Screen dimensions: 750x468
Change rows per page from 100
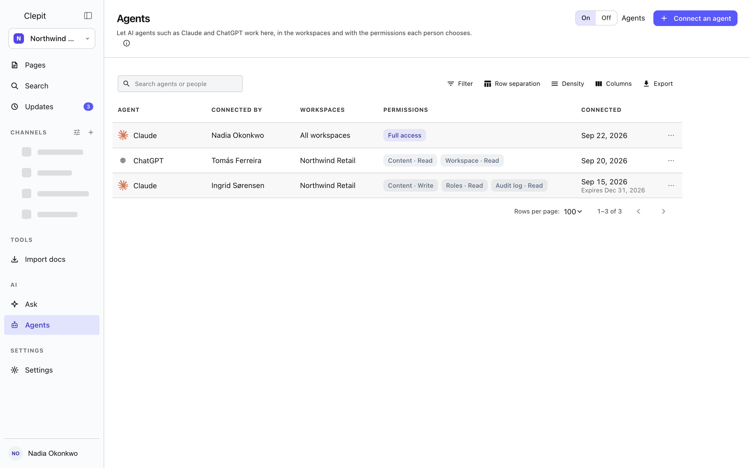[573, 211]
